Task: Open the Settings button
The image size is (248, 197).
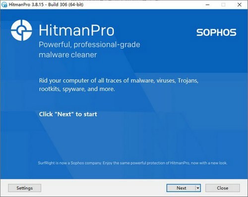Action: (24, 188)
